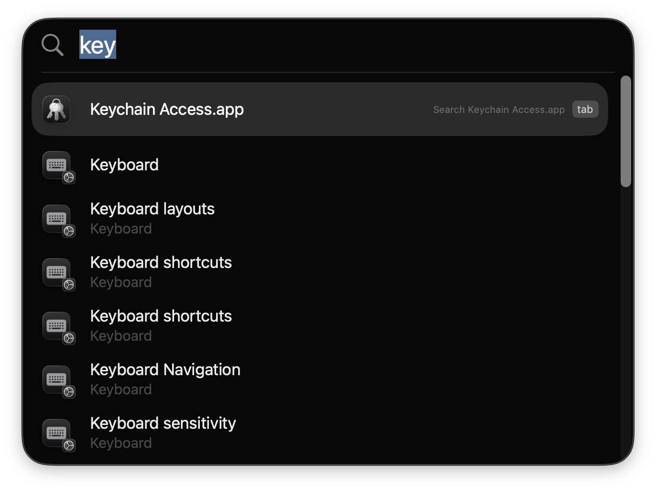Click the Search Keychain Access.app hint text
Viewport: 656px width, 491px height.
[x=498, y=109]
